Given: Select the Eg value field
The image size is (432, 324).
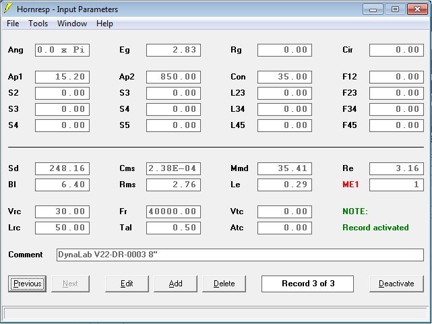Looking at the screenshot, I should (x=174, y=50).
